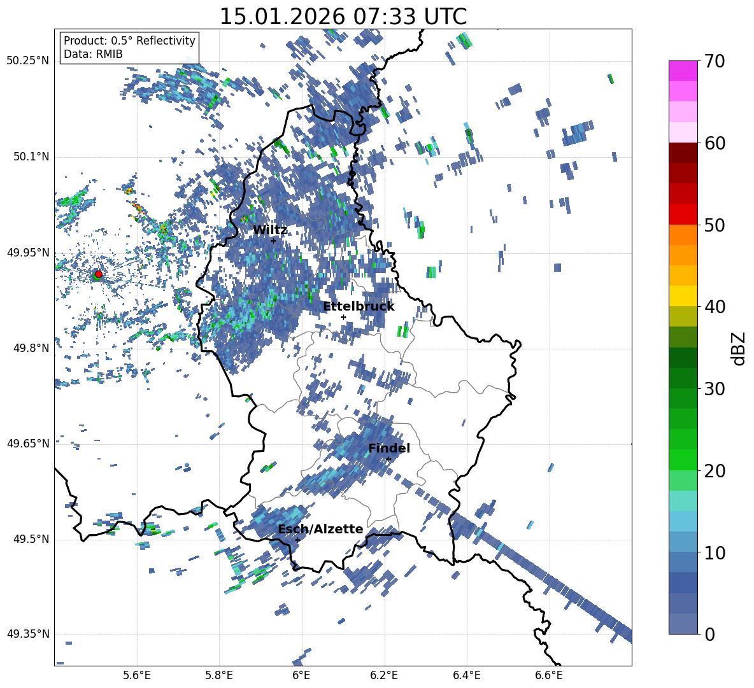
Task: Click the 60 value on the colorbar
Action: click(x=715, y=143)
